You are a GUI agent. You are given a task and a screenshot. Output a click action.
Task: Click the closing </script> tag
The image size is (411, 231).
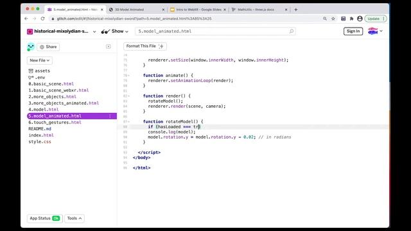click(149, 153)
